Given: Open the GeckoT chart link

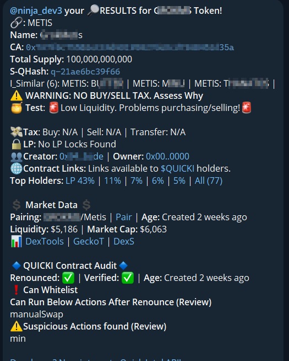Looking at the screenshot, I should pyautogui.click(x=89, y=242).
